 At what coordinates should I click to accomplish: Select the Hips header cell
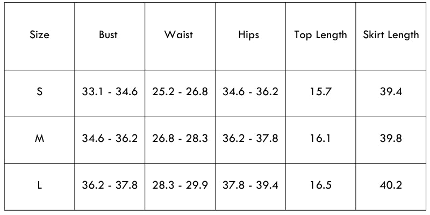click(248, 35)
